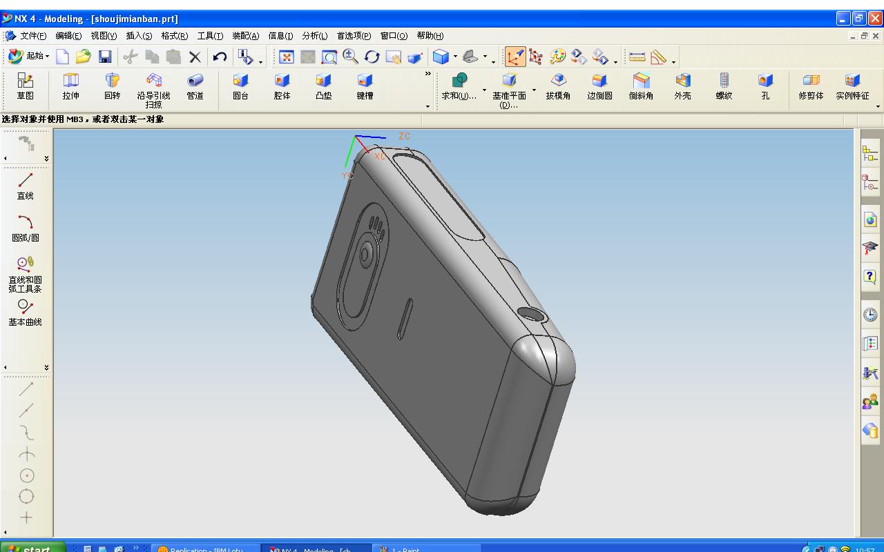Draw a 直线 (Line) from left panel
Image resolution: width=884 pixels, height=552 pixels.
26,186
